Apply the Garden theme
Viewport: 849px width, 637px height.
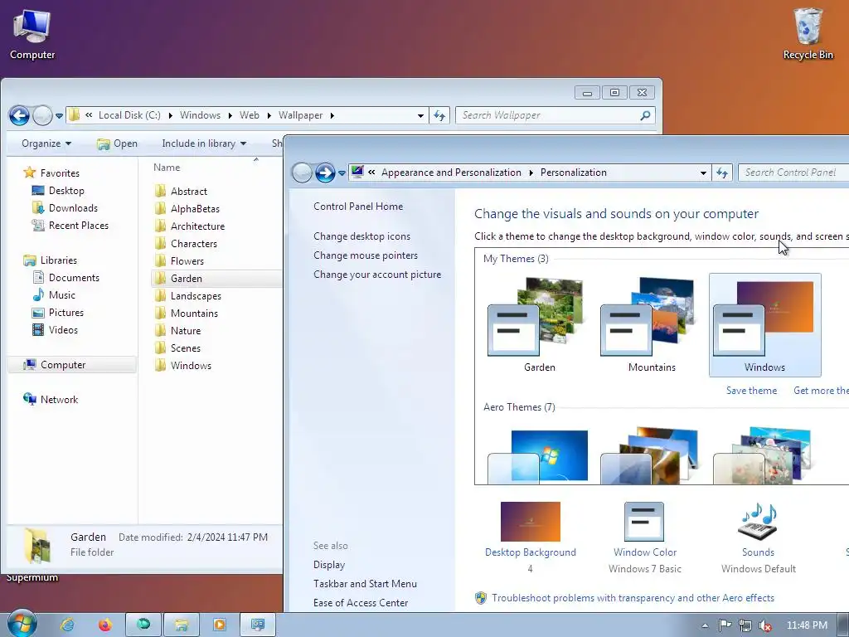(x=539, y=325)
